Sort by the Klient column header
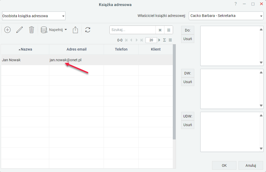The height and width of the screenshot is (172, 266). [156, 49]
